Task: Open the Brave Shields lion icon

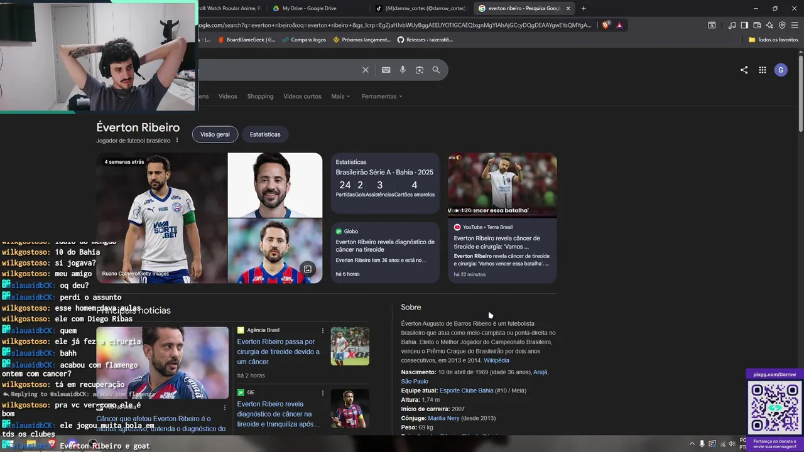Action: (x=606, y=25)
